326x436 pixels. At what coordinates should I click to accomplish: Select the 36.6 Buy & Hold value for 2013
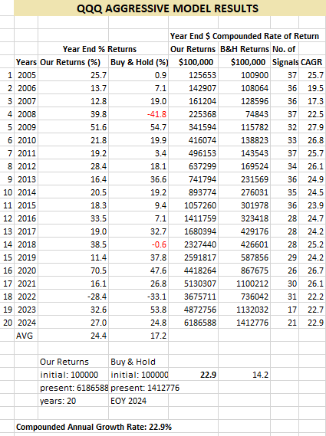pyautogui.click(x=159, y=179)
